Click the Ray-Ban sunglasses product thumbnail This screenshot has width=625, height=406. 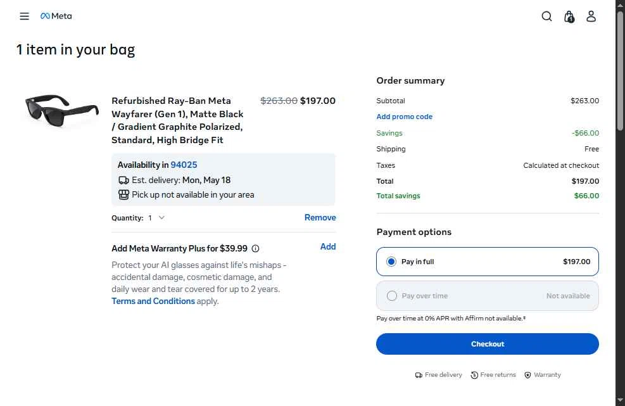pyautogui.click(x=62, y=111)
